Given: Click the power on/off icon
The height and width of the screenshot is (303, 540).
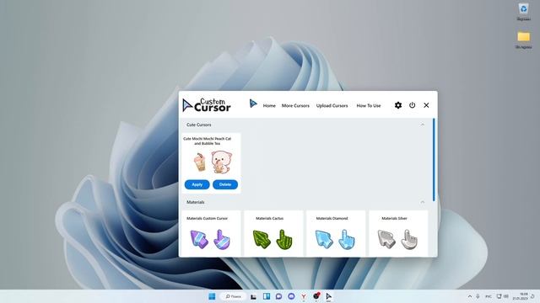Looking at the screenshot, I should (412, 105).
